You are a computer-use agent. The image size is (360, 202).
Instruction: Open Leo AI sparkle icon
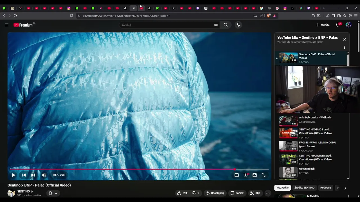point(345,16)
